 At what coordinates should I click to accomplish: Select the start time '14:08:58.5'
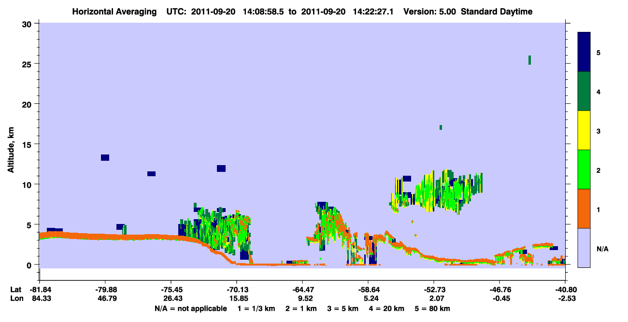(x=264, y=12)
